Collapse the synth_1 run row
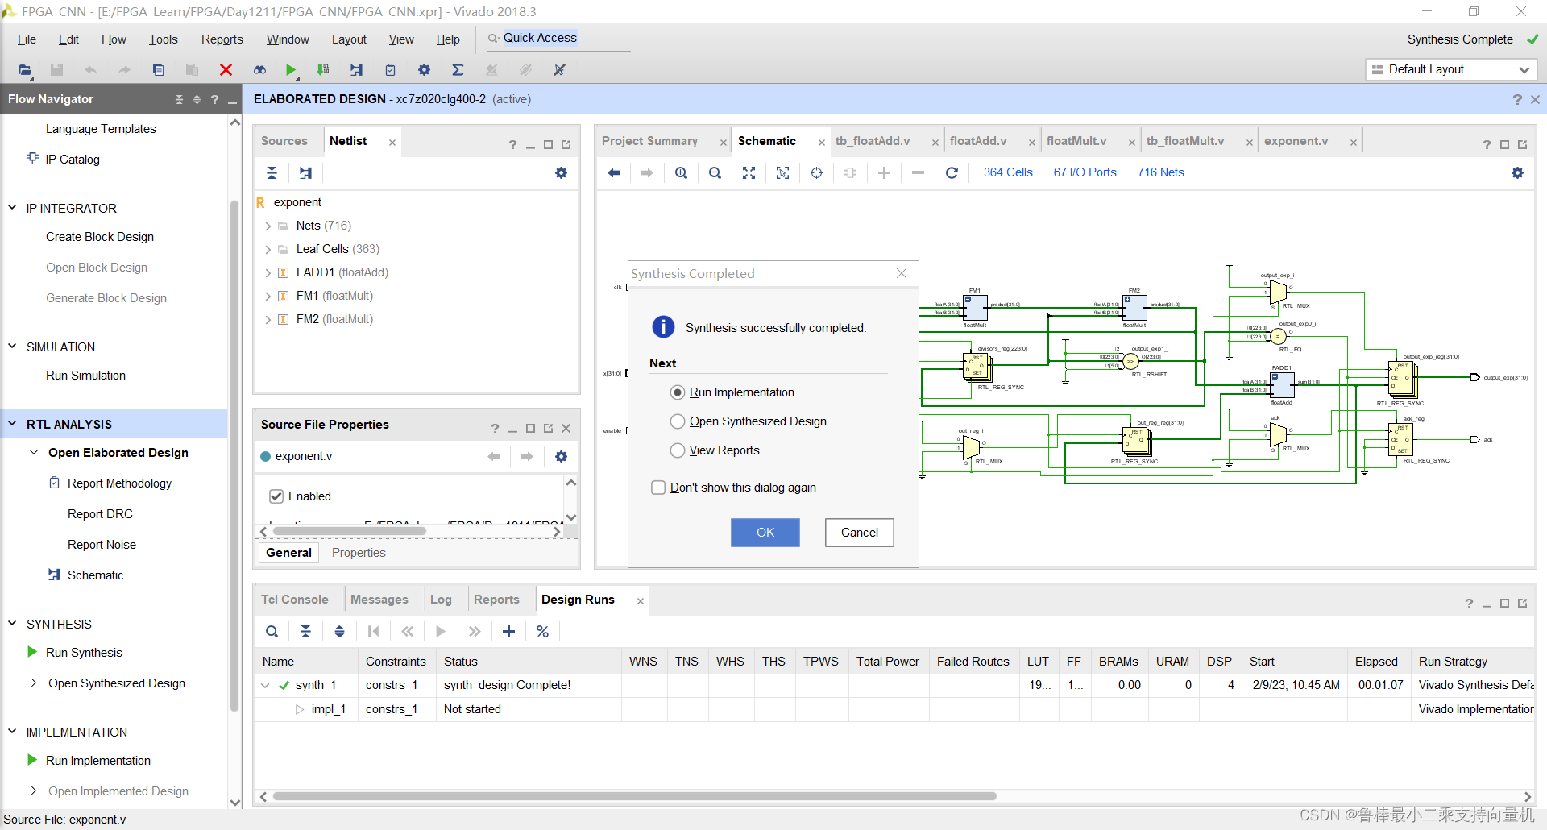Image resolution: width=1547 pixels, height=830 pixels. click(x=265, y=686)
